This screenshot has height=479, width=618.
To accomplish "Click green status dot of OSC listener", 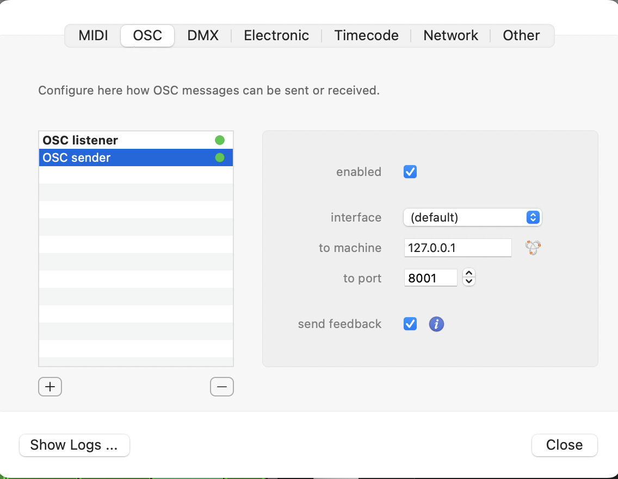I will click(220, 140).
